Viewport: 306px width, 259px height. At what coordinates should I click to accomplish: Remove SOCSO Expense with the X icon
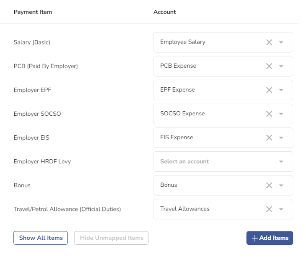coord(269,113)
